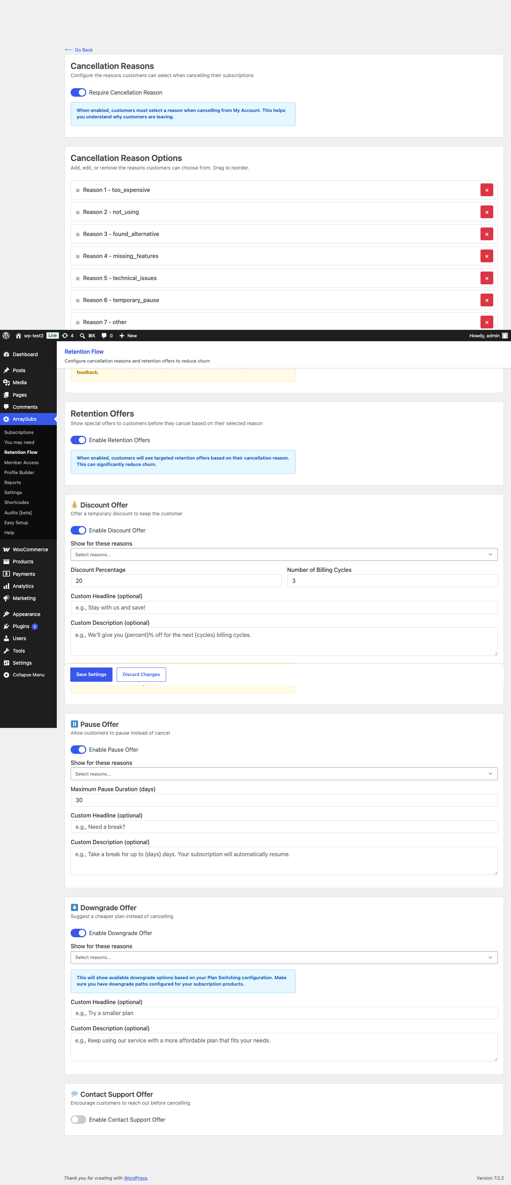
Task: Open the WordPress footer link
Action: point(136,1179)
